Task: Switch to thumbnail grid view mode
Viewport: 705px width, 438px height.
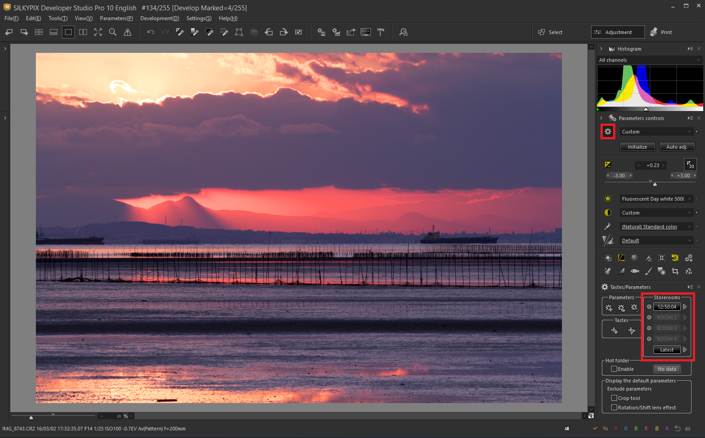Action: tap(39, 32)
